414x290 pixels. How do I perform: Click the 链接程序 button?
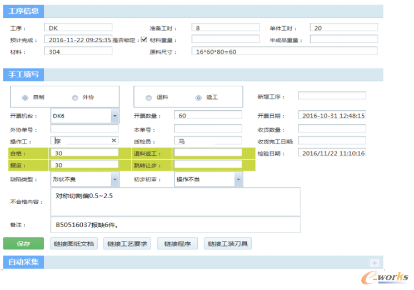[177, 244]
